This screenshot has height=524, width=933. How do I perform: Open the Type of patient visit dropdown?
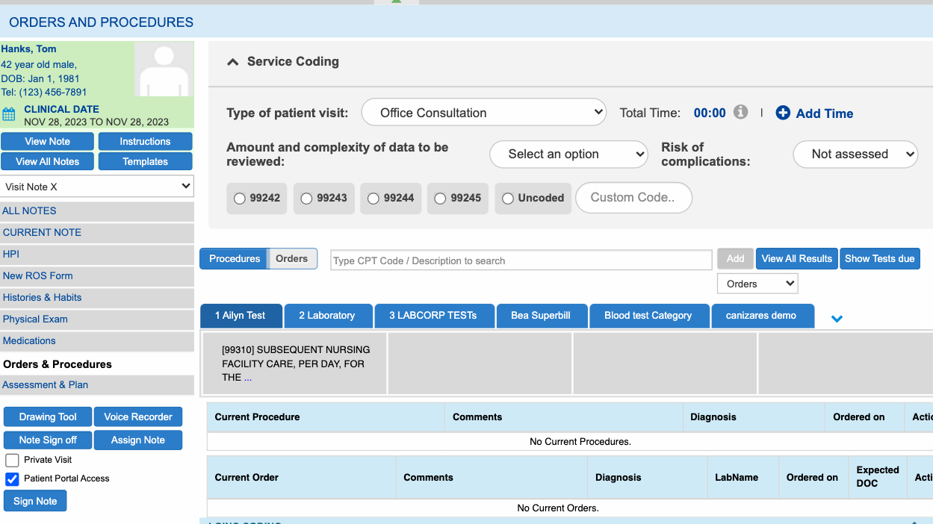coord(483,113)
